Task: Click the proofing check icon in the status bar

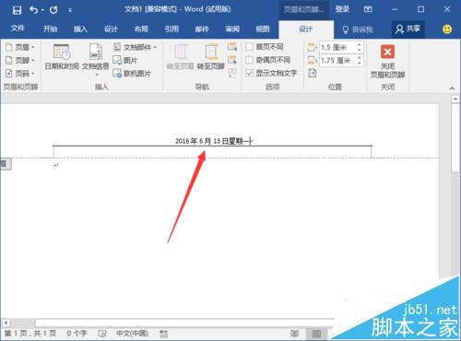Action: (x=102, y=334)
